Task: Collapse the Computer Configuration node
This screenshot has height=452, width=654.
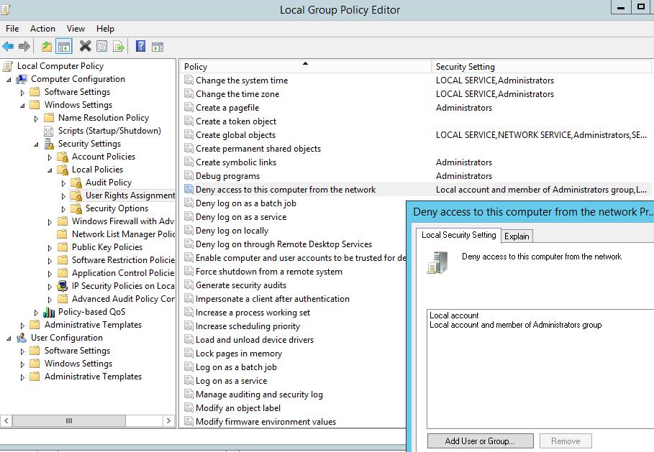Action: point(9,80)
